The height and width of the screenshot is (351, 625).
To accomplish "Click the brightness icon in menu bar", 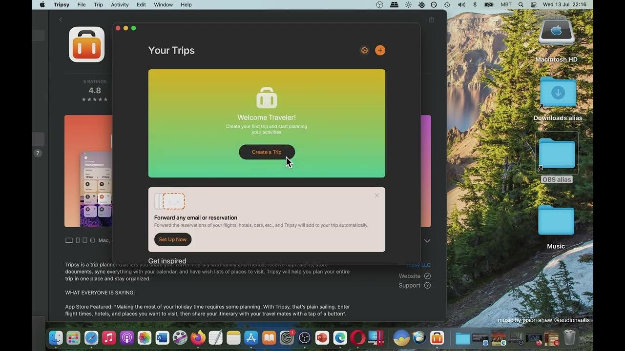I will [408, 4].
